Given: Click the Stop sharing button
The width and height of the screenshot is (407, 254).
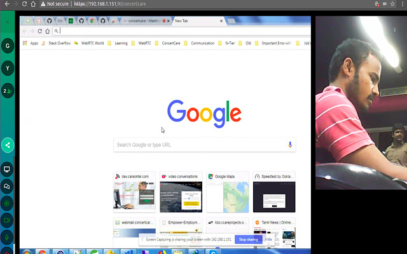Looking at the screenshot, I should pos(249,239).
